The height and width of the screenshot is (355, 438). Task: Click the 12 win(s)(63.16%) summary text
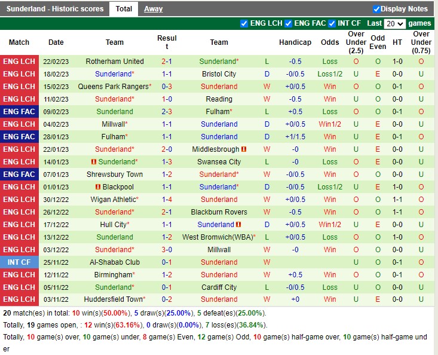(x=114, y=325)
